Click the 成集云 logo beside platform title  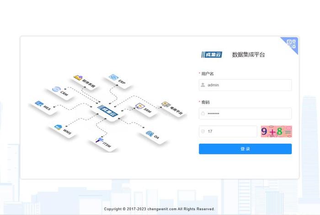212,54
